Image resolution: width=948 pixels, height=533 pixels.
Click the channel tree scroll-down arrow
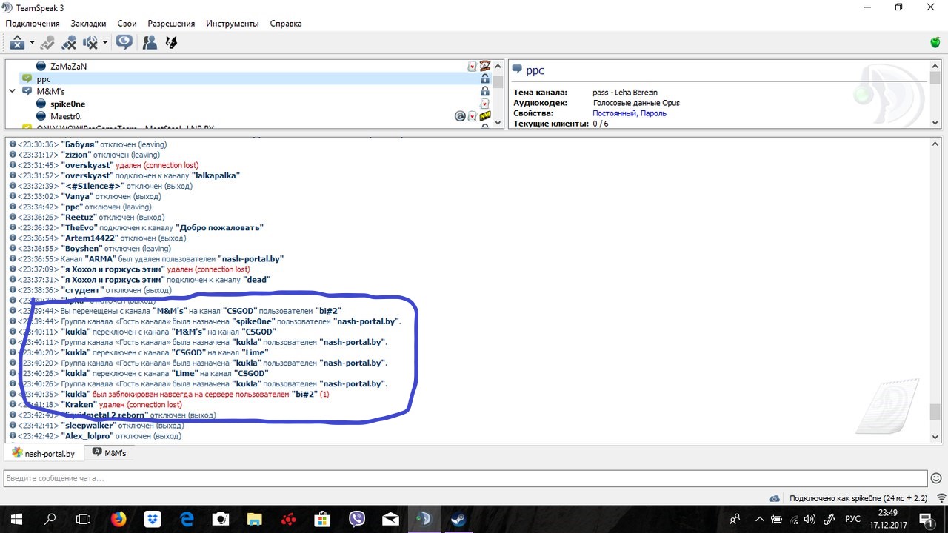498,123
